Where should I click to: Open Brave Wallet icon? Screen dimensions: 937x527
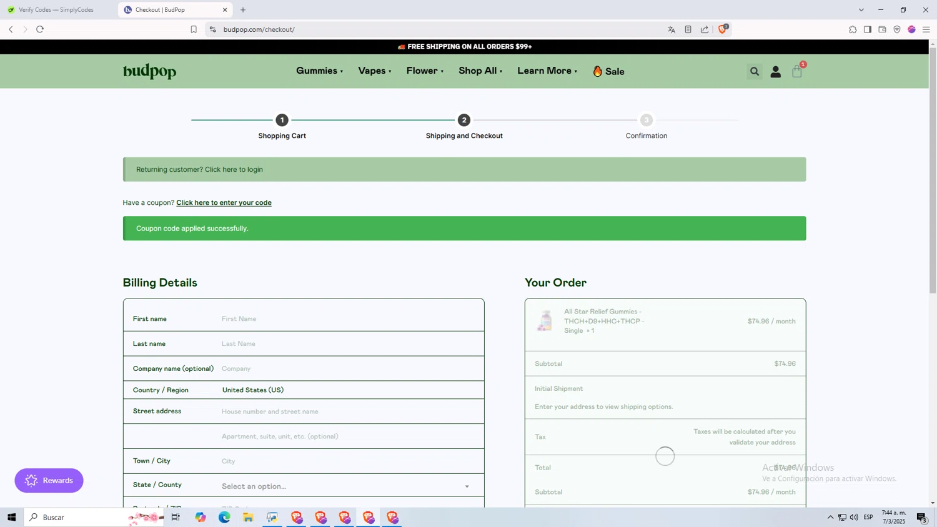pos(882,29)
